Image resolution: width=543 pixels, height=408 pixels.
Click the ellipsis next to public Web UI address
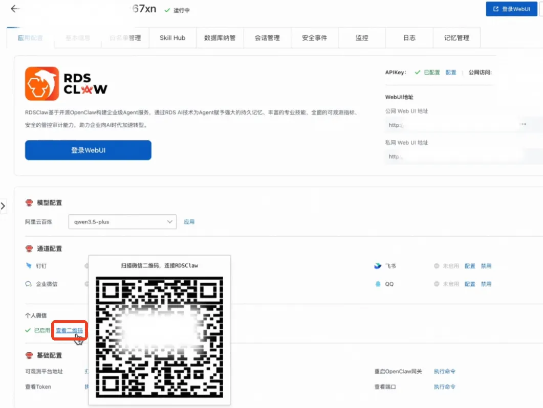pos(523,124)
